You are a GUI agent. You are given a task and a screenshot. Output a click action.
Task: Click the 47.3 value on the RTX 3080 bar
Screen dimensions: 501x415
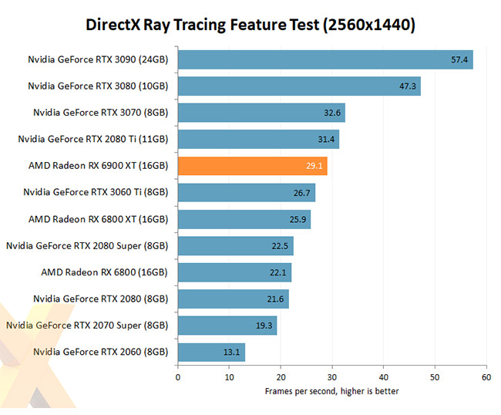[x=408, y=86]
